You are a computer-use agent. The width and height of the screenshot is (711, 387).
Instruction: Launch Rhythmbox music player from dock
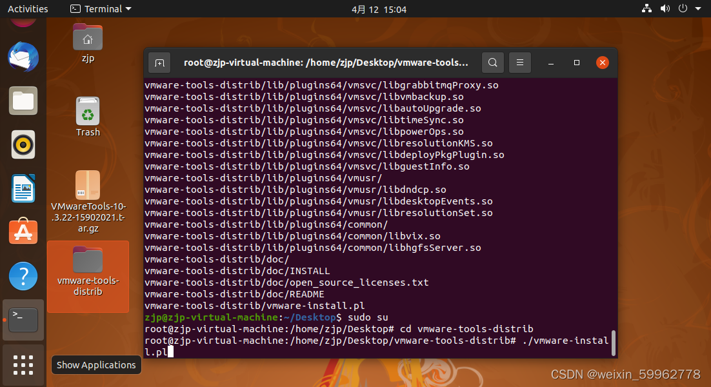[23, 144]
